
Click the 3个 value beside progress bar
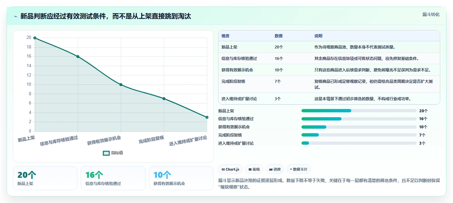coord(422,143)
